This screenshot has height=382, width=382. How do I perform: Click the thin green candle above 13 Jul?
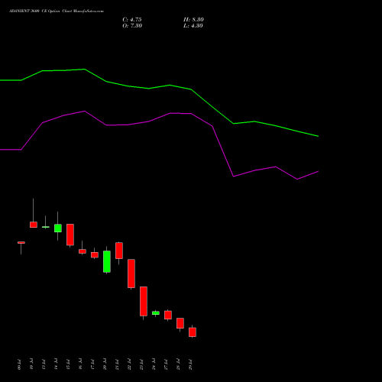(46, 227)
